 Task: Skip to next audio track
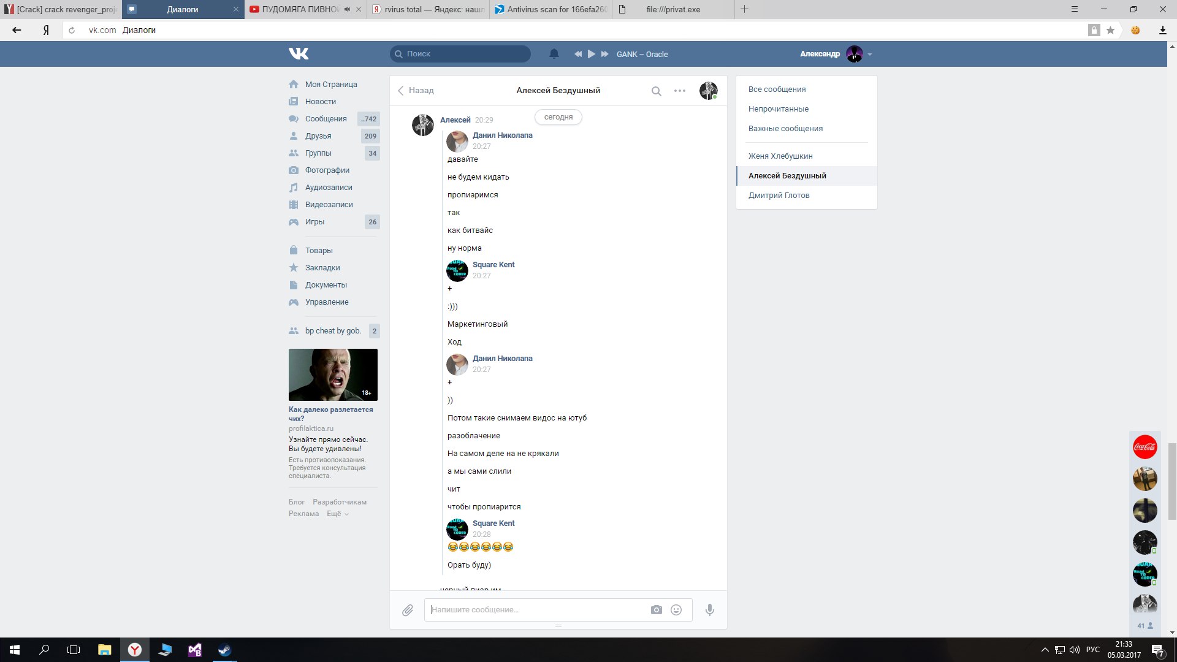604,54
